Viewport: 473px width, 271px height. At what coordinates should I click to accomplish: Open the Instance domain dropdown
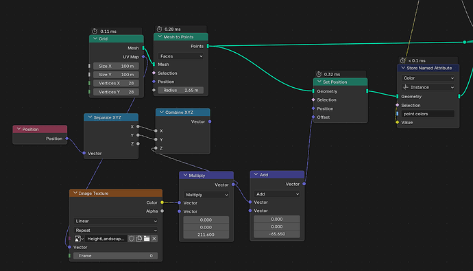pos(428,87)
